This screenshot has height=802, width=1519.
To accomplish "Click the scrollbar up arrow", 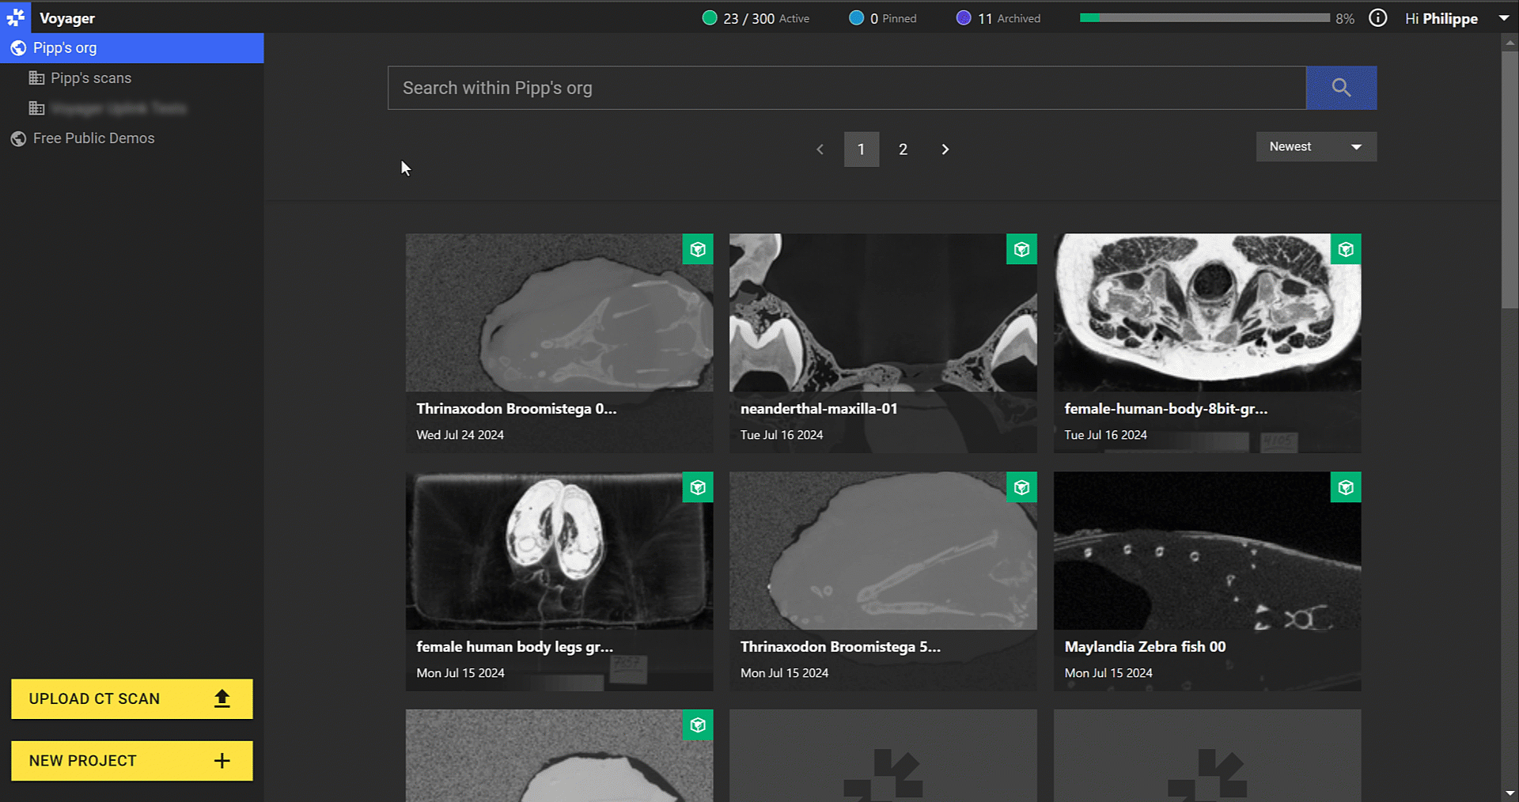I will [x=1510, y=43].
